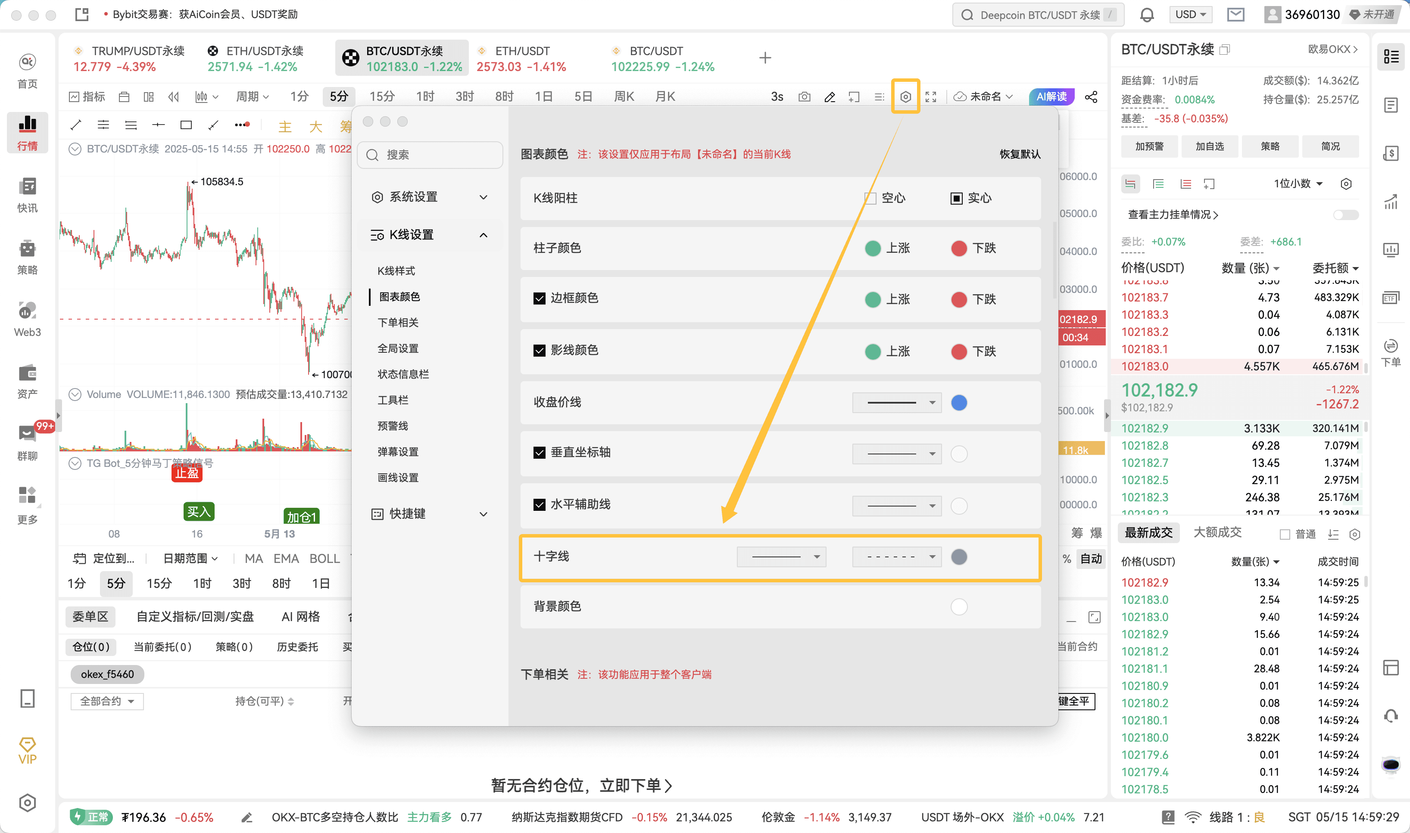Open the mail envelope icon

coord(1236,15)
